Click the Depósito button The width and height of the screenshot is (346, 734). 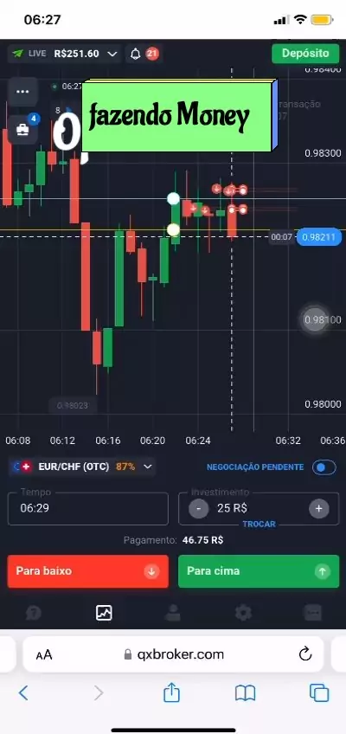coord(306,54)
